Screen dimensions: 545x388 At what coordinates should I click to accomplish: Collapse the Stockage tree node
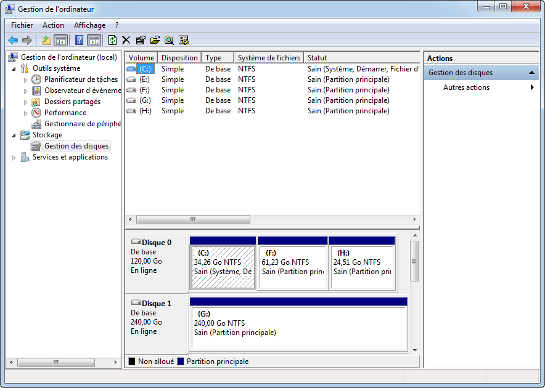point(14,135)
